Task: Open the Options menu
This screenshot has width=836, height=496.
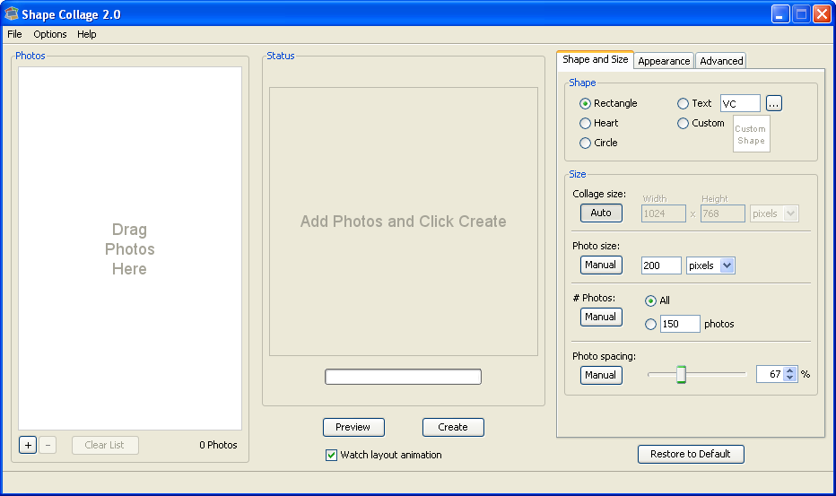Action: pos(50,34)
